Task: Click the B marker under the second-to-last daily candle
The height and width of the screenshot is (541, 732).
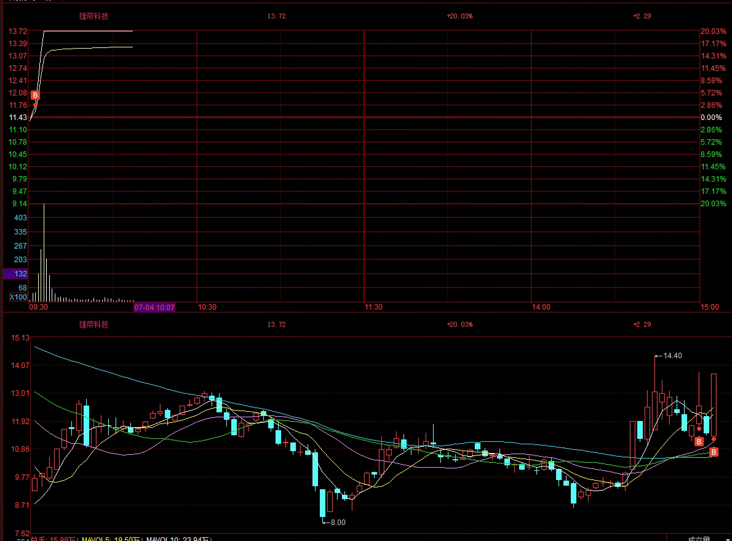Action: [x=699, y=441]
